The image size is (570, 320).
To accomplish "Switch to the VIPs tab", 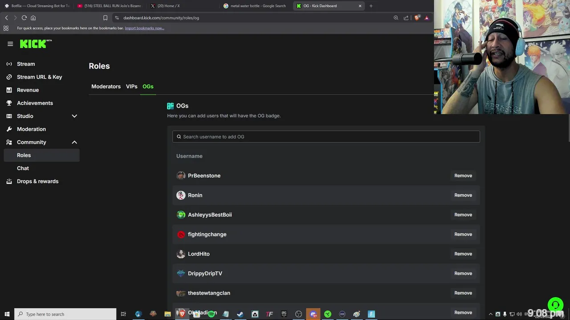I will click(x=131, y=86).
